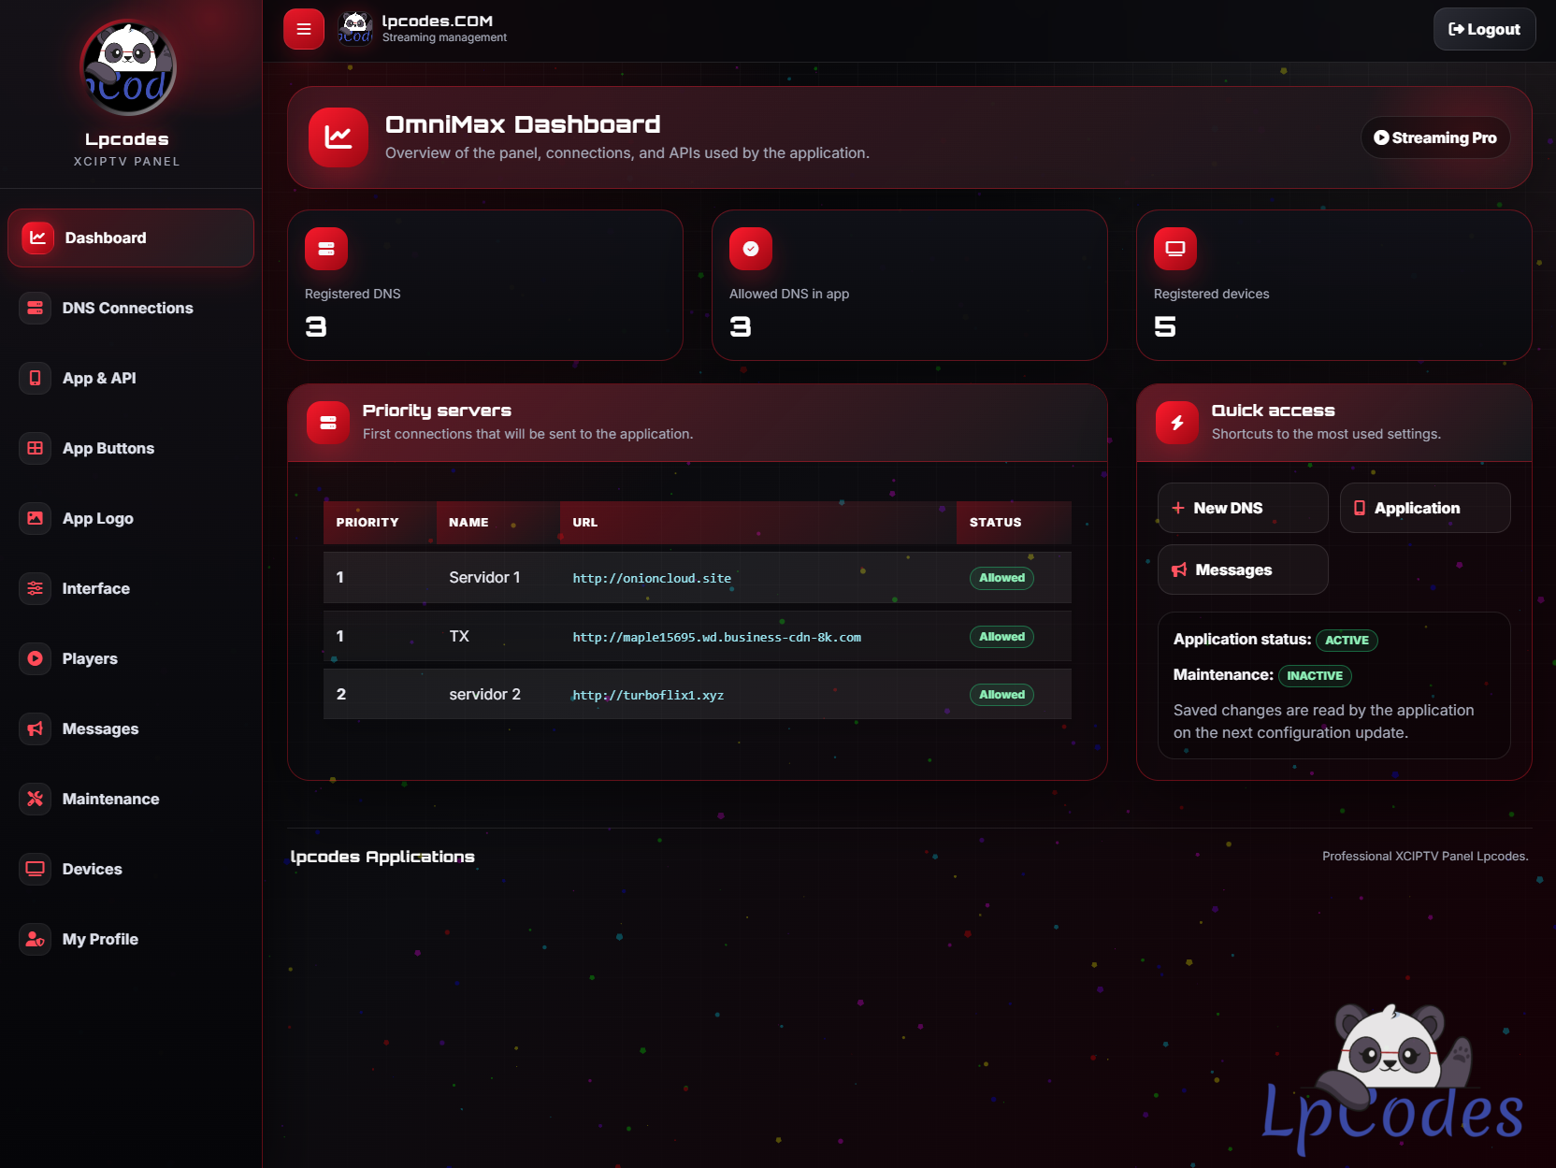Open the Application quick access button
The image size is (1556, 1168).
coord(1425,508)
